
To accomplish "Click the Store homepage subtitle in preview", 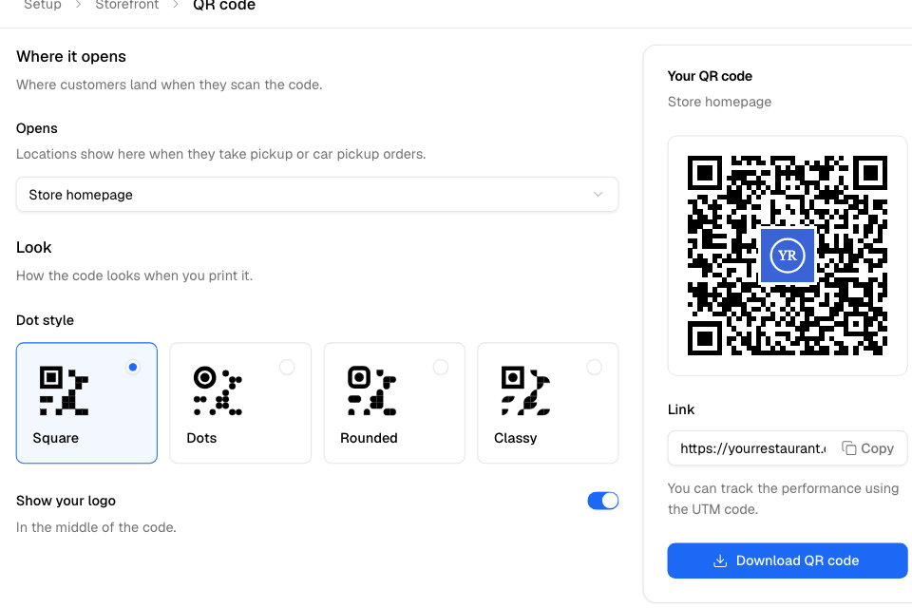I will (x=719, y=102).
